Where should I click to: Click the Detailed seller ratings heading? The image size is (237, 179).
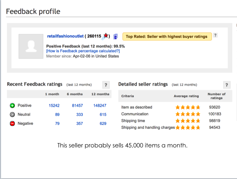click(143, 84)
